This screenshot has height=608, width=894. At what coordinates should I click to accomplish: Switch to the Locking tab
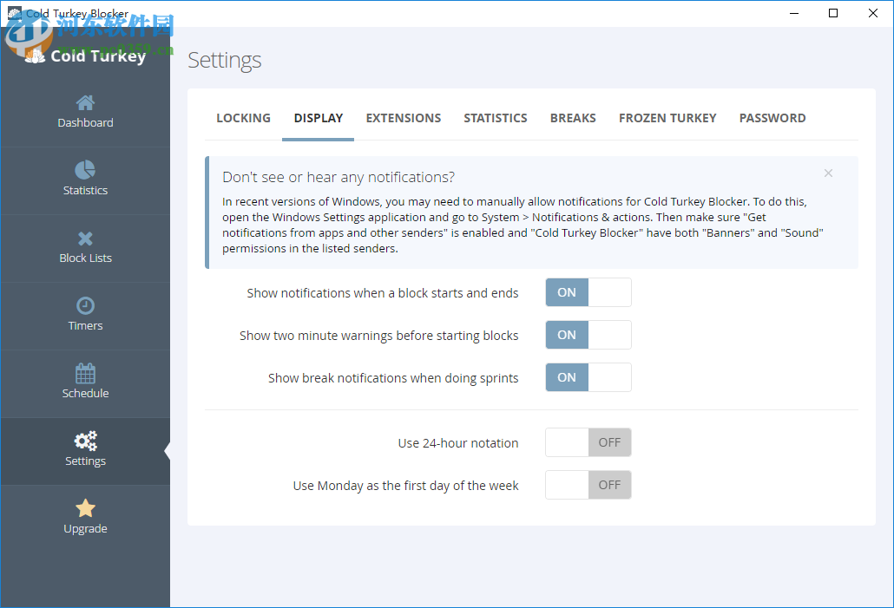click(x=243, y=118)
